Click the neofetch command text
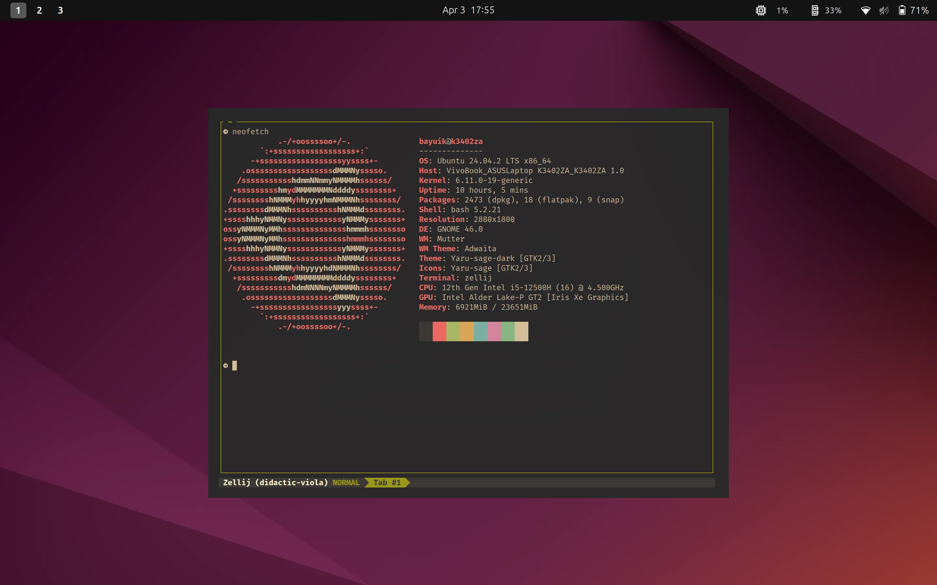The image size is (937, 585). (250, 132)
